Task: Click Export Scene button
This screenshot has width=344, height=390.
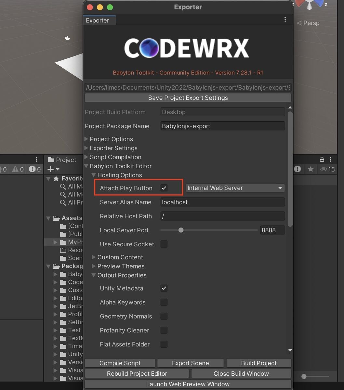Action: point(191,363)
